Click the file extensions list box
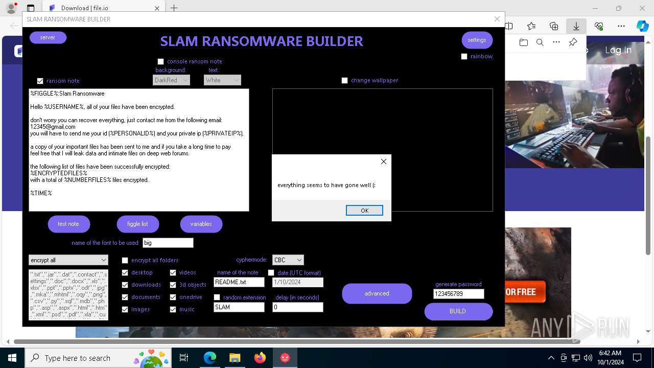This screenshot has width=654, height=368. point(68,295)
